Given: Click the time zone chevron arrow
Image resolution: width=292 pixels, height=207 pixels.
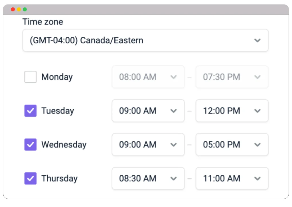Looking at the screenshot, I should click(257, 40).
